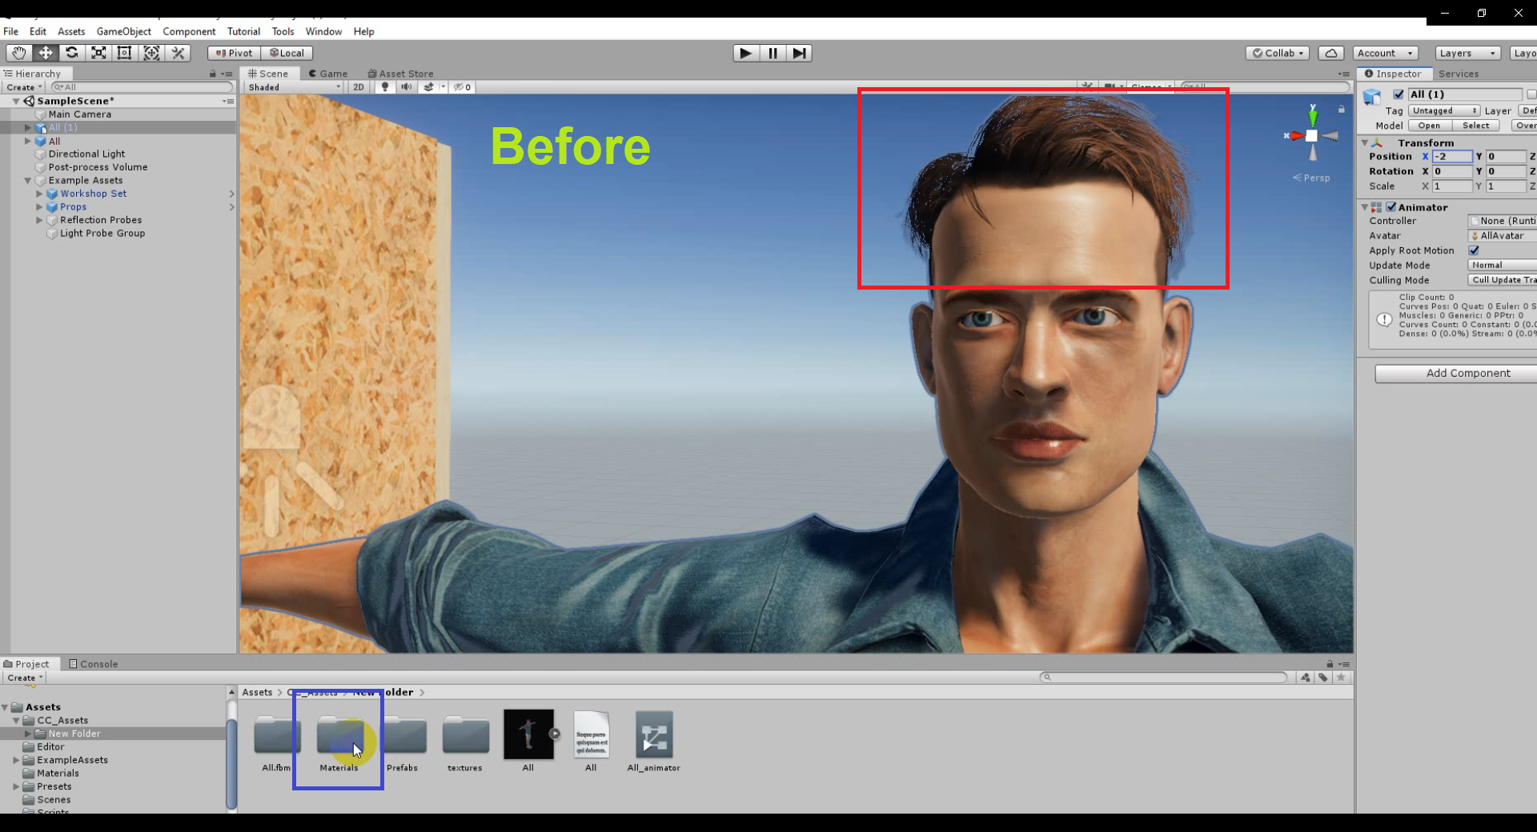Click Persp projection label on gizmo
The width and height of the screenshot is (1537, 832).
(x=1311, y=178)
